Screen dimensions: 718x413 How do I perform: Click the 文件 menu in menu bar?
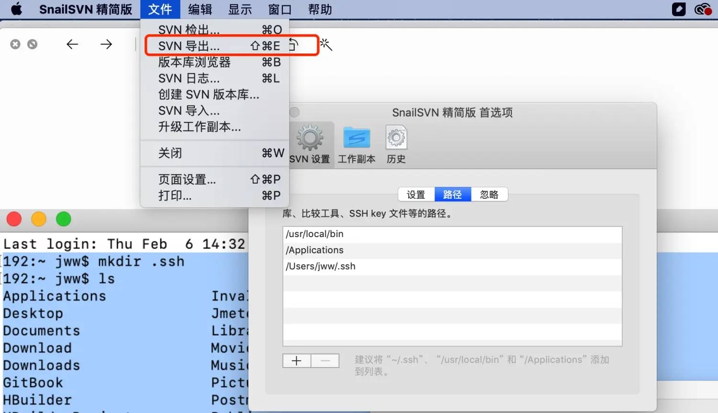tap(160, 9)
